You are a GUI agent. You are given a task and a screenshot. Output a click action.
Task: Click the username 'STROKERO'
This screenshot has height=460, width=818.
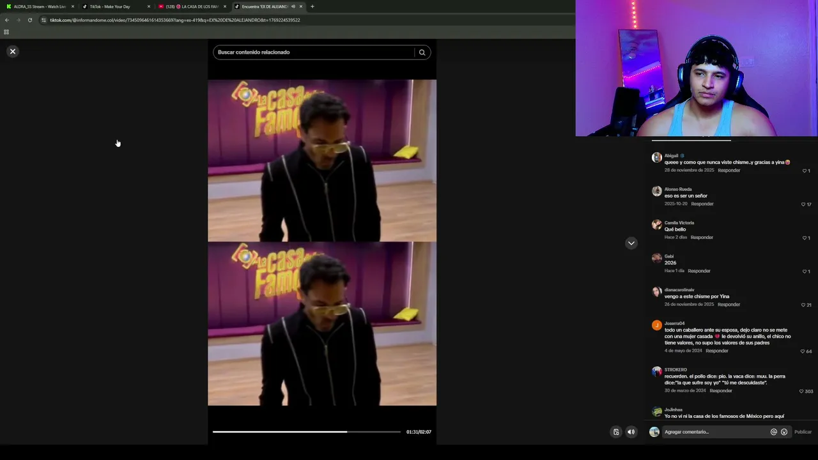point(675,370)
